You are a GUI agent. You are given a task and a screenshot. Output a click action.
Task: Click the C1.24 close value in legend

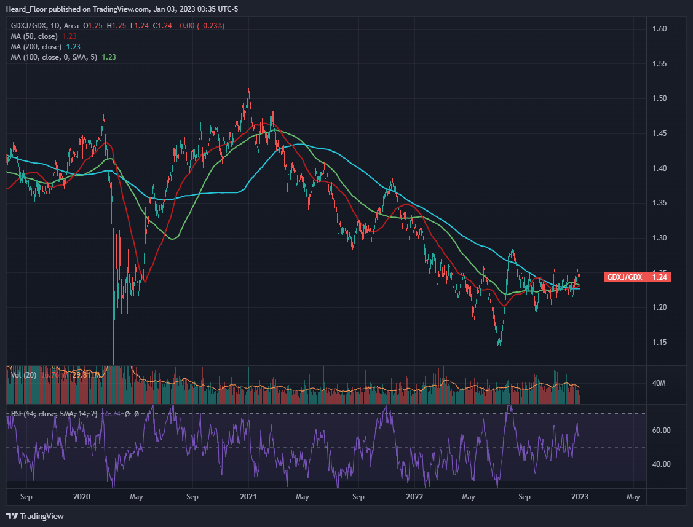162,26
